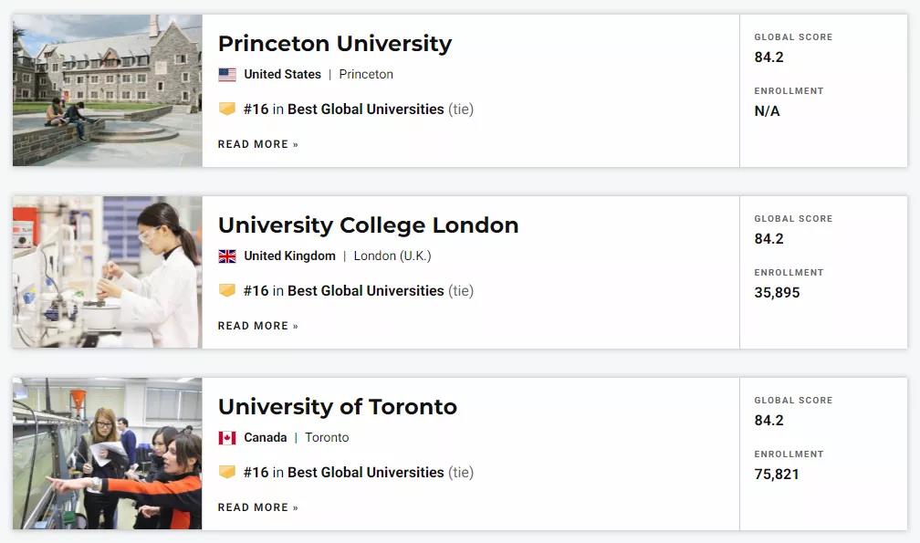Screen dimensions: 920x543
Task: Click the ranking badge beside Princeton's #16 rank
Action: (x=227, y=109)
